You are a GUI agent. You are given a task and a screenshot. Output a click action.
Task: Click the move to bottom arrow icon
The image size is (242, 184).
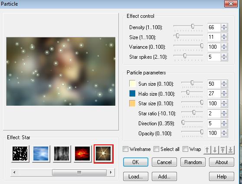[231, 150]
